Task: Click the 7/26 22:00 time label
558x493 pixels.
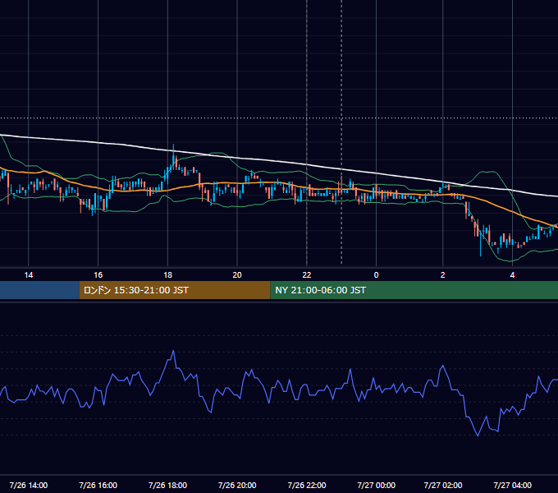Action: tap(307, 485)
